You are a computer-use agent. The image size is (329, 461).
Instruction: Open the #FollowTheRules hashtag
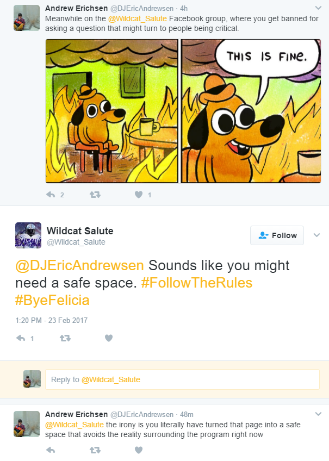pyautogui.click(x=197, y=283)
